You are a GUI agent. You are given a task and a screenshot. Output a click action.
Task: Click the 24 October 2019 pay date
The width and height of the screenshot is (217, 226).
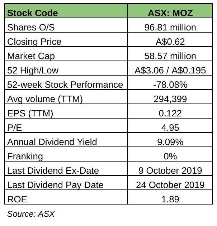point(170,185)
